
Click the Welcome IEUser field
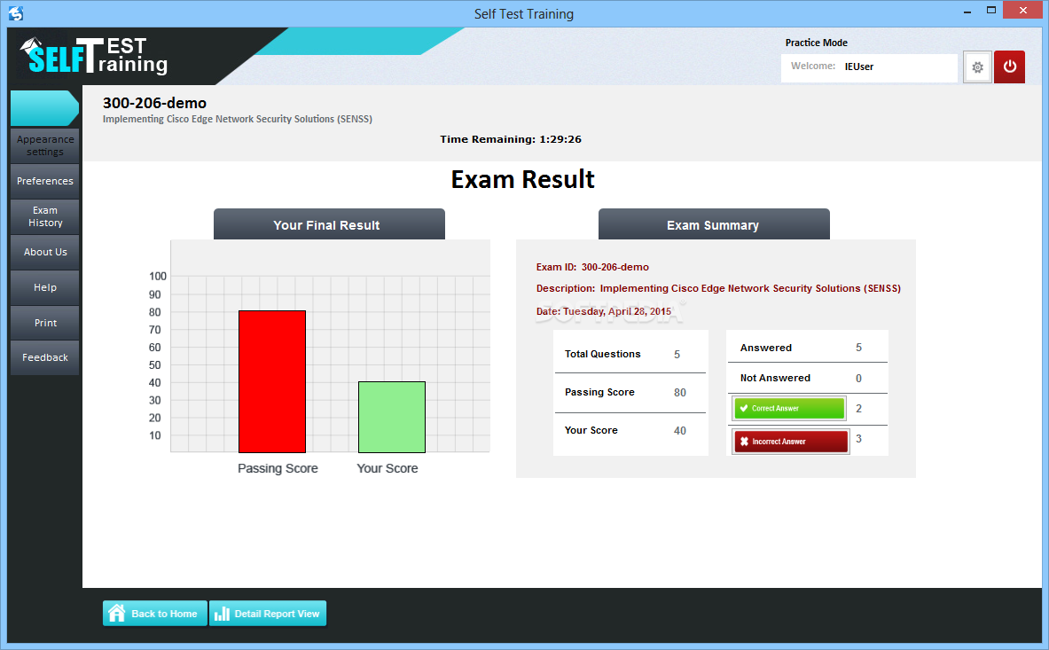pos(869,67)
